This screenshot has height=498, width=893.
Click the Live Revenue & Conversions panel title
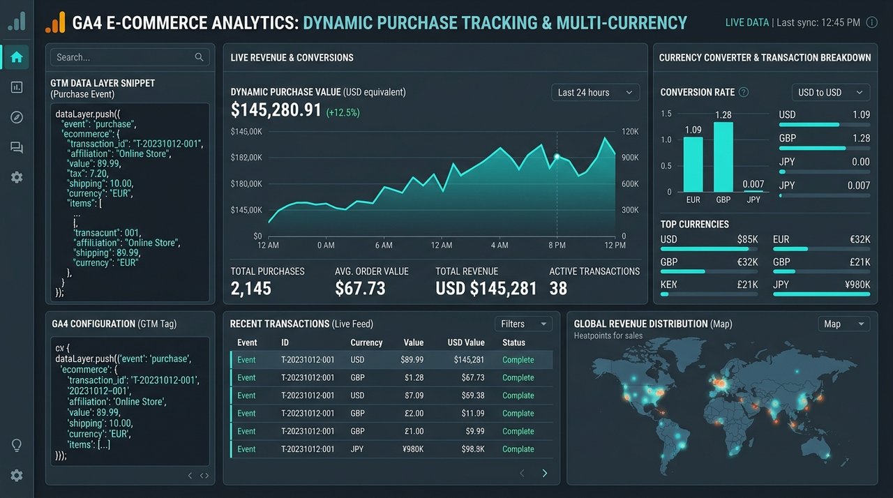292,57
